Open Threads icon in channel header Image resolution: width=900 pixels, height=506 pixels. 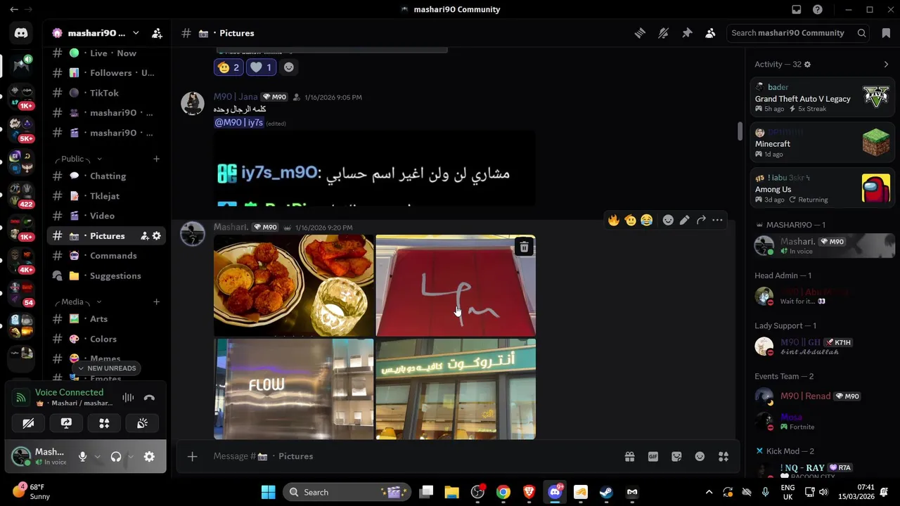click(640, 33)
